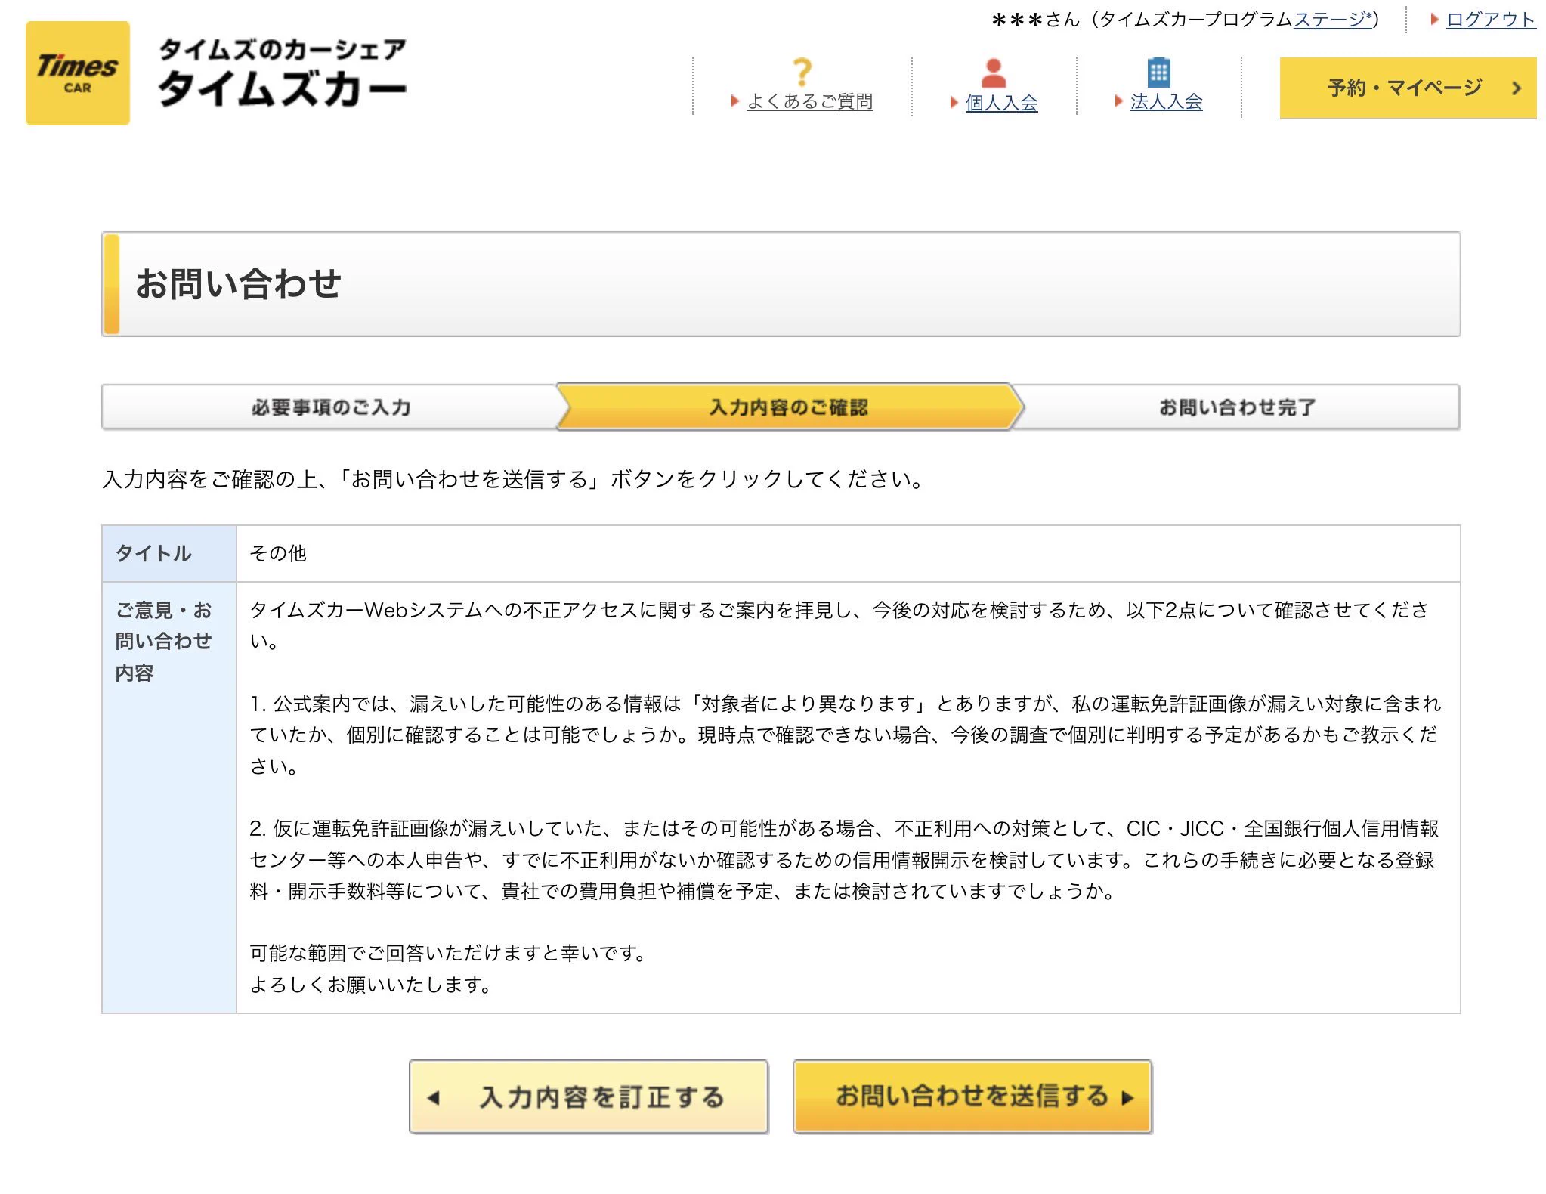Image resolution: width=1546 pixels, height=1194 pixels.
Task: Open the よくあるご質問 link
Action: coord(810,101)
